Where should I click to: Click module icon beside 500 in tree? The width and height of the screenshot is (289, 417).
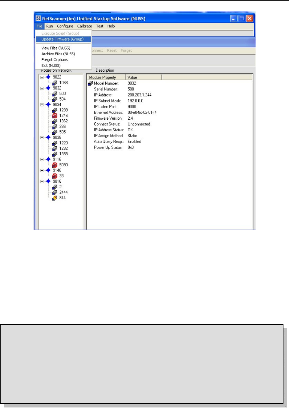pyautogui.click(x=55, y=94)
